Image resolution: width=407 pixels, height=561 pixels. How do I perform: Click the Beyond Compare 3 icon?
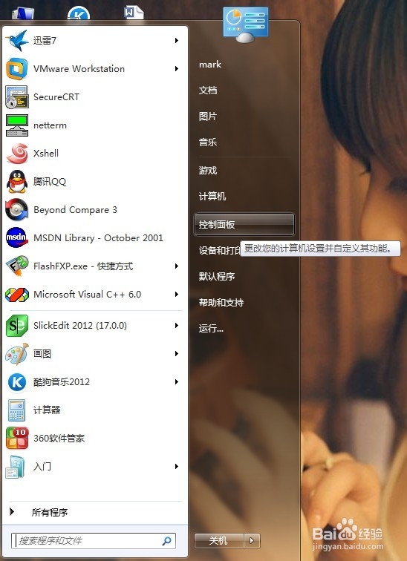17,210
